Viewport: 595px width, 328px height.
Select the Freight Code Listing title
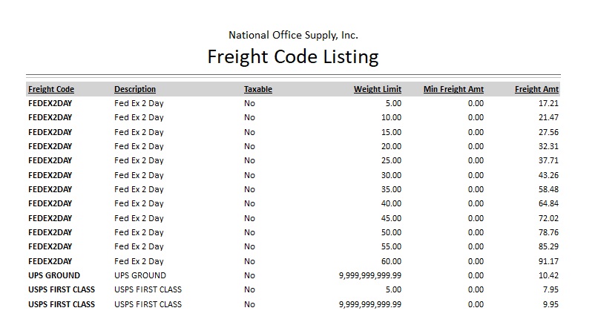(293, 56)
